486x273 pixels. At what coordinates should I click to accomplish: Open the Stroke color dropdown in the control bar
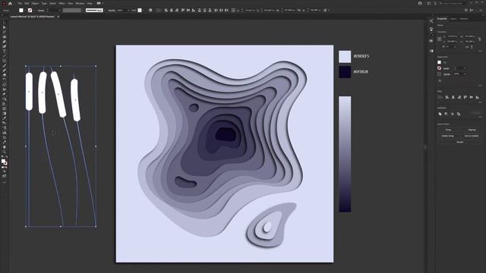click(33, 10)
